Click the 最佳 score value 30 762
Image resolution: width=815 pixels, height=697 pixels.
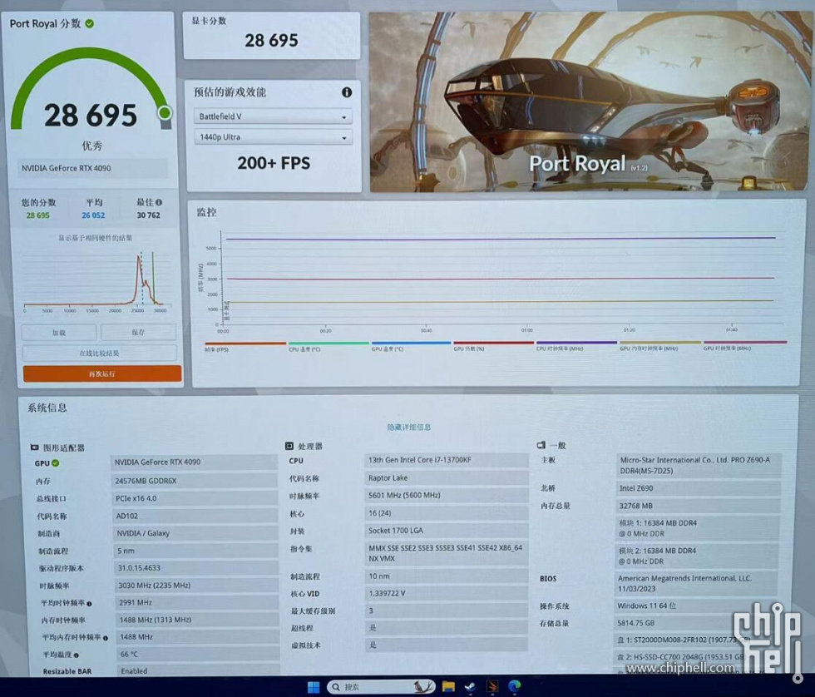148,215
